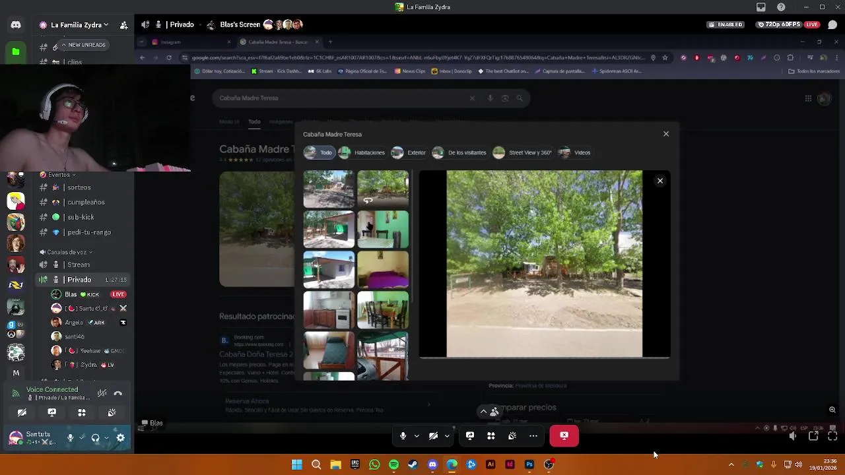
Task: Jump to NEW UNREADS pill
Action: [83, 45]
